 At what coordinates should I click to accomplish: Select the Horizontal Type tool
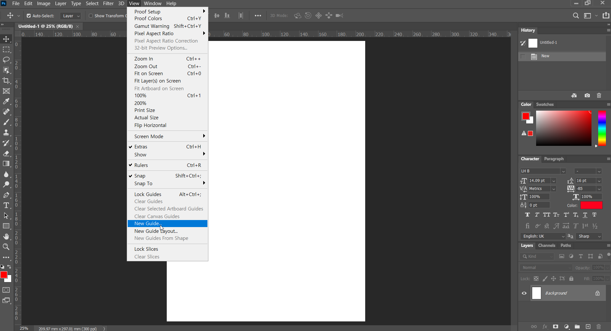pyautogui.click(x=6, y=205)
